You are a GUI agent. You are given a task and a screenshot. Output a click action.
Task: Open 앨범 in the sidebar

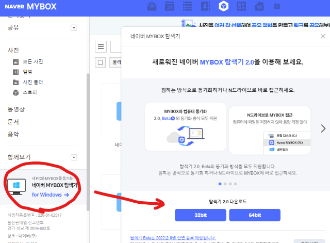27,72
